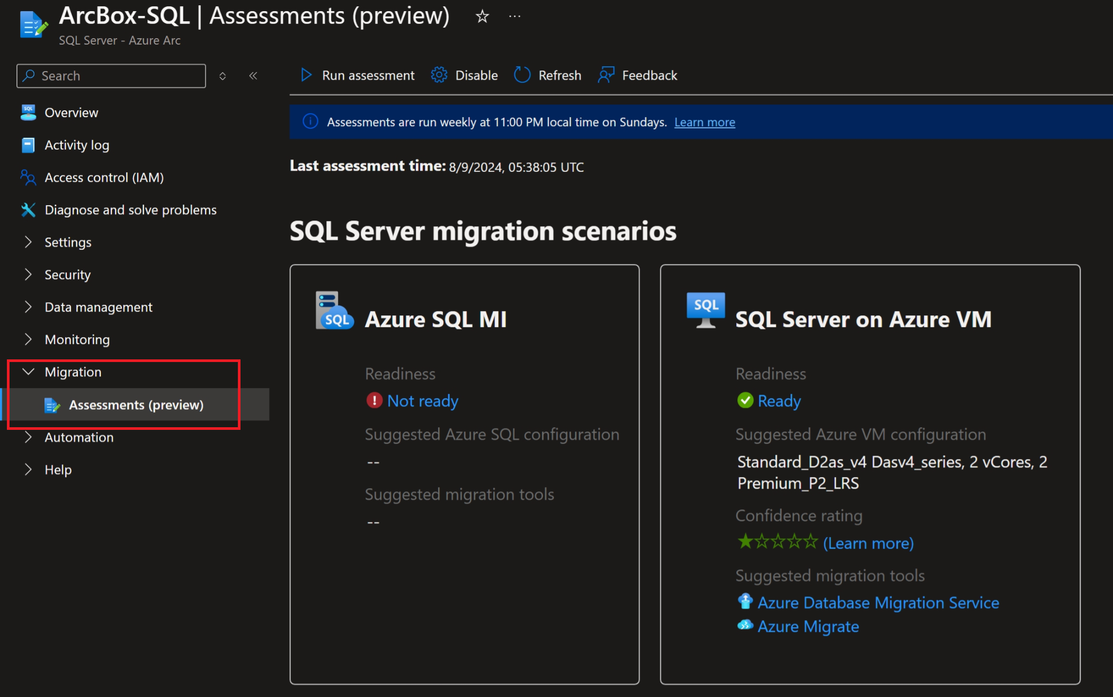This screenshot has height=697, width=1113.
Task: Open the Activity log page
Action: (x=76, y=145)
